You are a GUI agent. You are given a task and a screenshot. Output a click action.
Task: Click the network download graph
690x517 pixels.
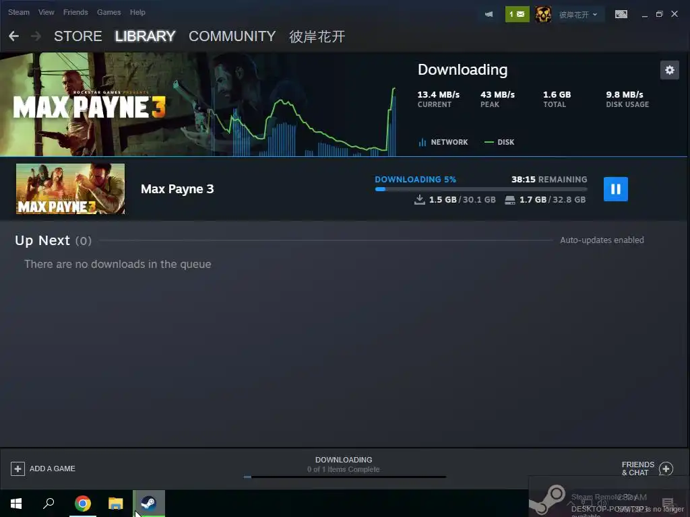pyautogui.click(x=304, y=122)
